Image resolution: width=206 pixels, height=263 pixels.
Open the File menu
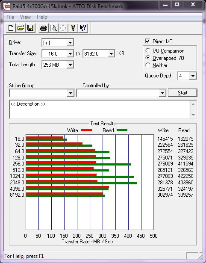point(10,17)
